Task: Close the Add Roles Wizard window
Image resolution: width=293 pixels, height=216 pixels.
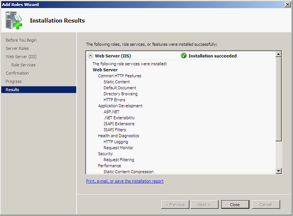Action: pos(288,4)
